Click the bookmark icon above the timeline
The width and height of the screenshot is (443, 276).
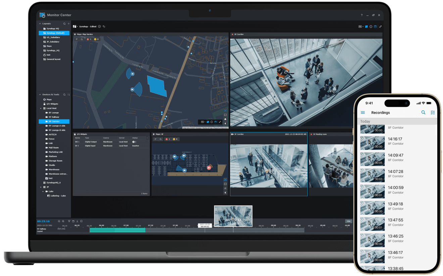click(81, 221)
